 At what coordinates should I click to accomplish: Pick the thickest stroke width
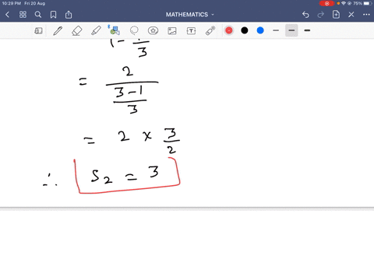(x=307, y=30)
